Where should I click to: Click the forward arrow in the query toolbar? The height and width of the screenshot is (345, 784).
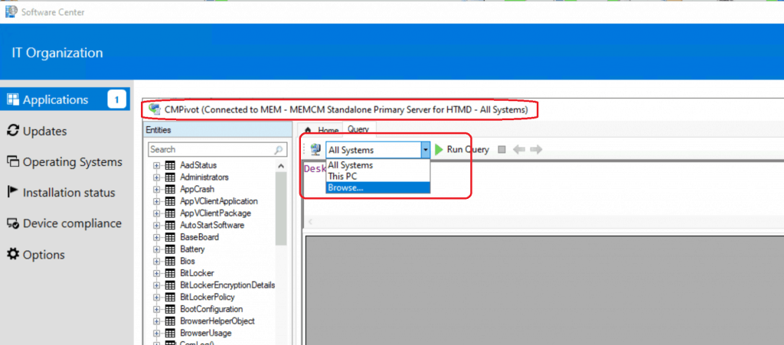point(536,149)
